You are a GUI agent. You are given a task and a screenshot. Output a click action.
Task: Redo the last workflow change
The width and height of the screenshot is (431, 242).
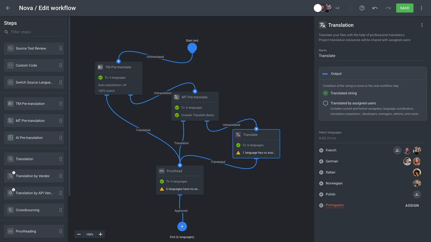pos(388,8)
